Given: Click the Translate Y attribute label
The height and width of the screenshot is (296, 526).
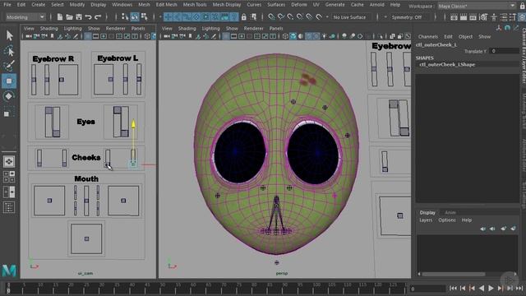Looking at the screenshot, I should pos(475,51).
